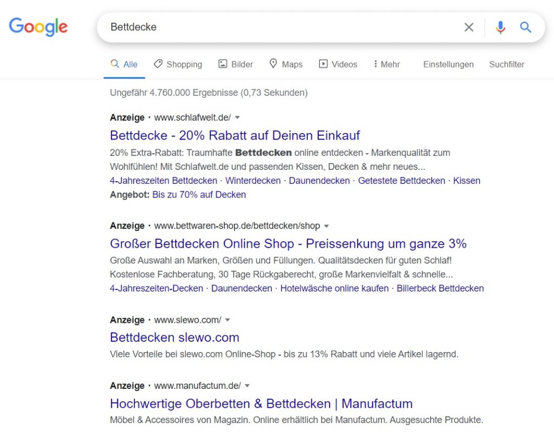Open the Bilder tab
Viewport: 554px width, 437px height.
(236, 64)
